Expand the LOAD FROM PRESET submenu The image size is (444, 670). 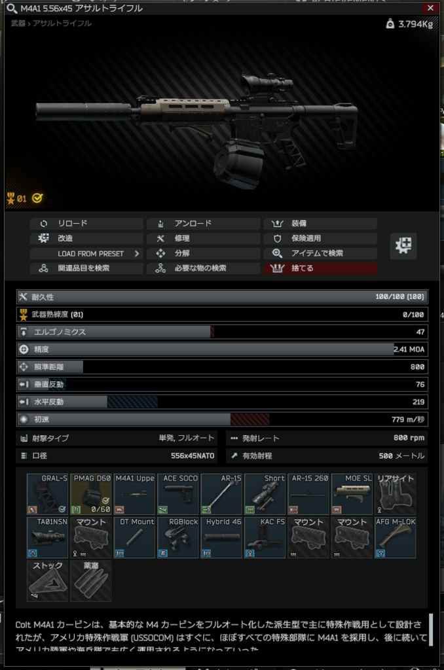[x=86, y=253]
